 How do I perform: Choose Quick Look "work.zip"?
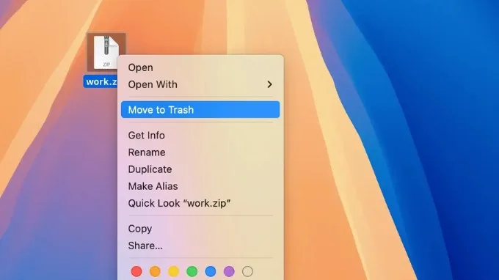[x=200, y=204]
